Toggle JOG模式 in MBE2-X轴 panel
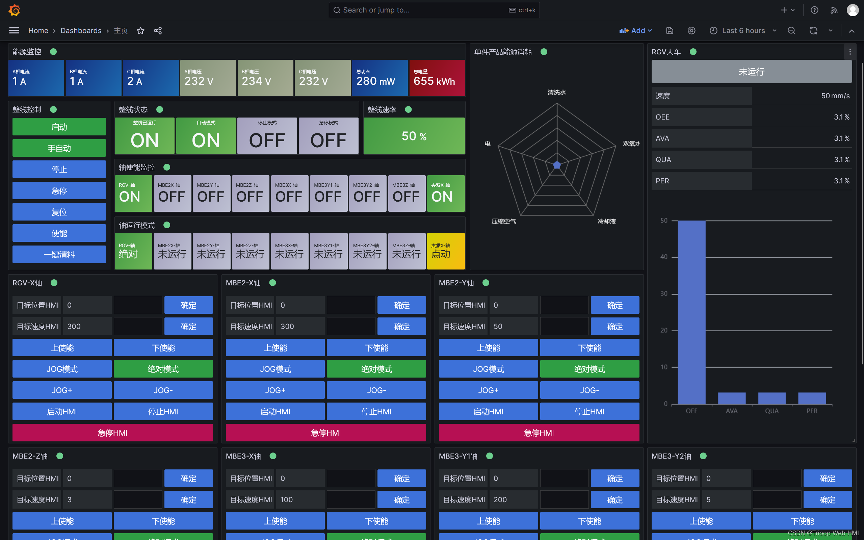Viewport: 864px width, 540px height. click(x=275, y=369)
